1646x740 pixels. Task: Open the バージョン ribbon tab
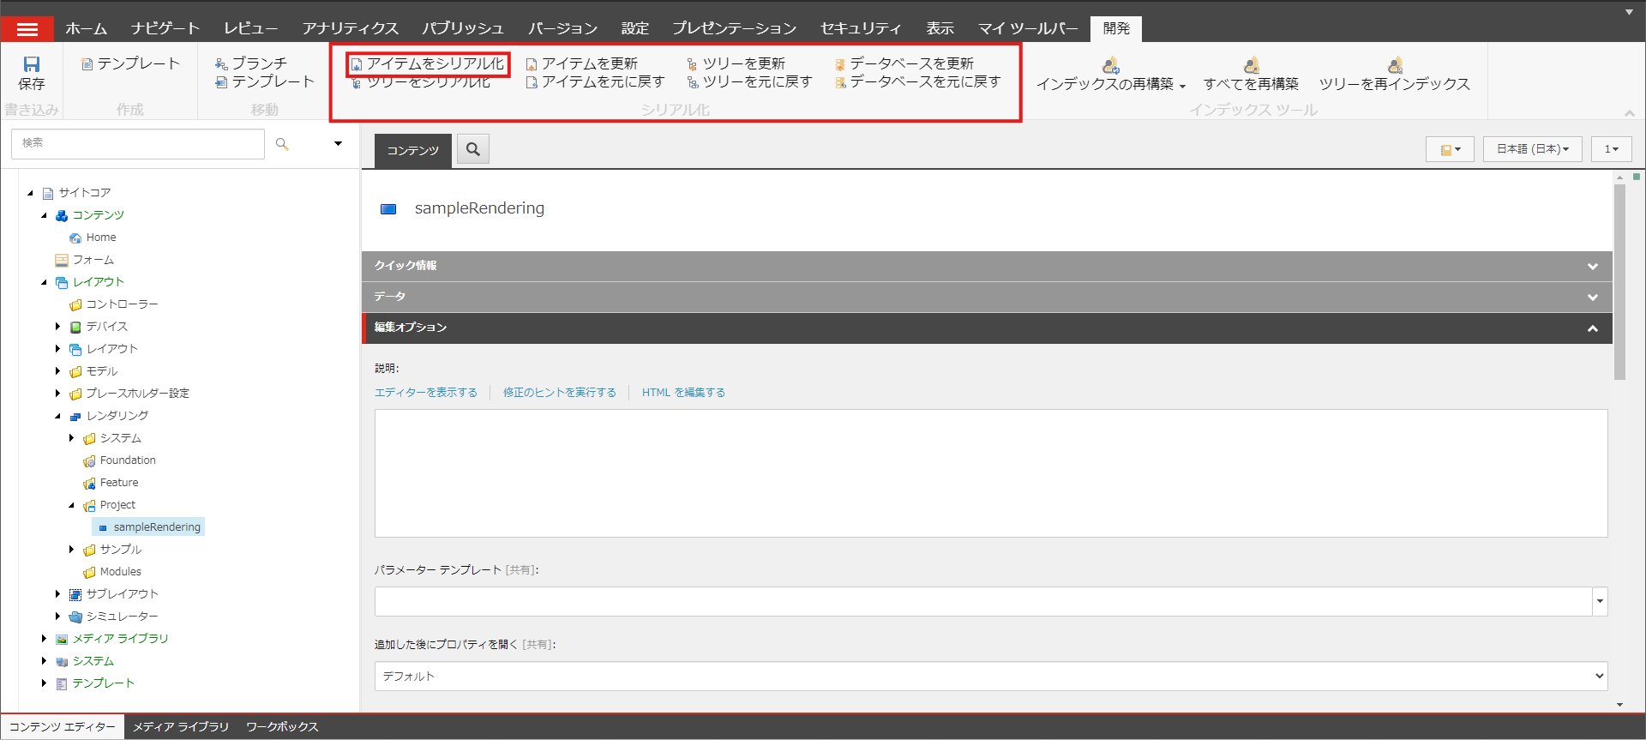pos(562,28)
